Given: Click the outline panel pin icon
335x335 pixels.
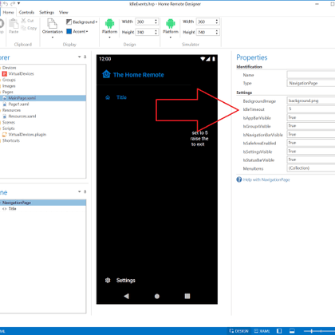Looking at the screenshot, I should (85, 191).
